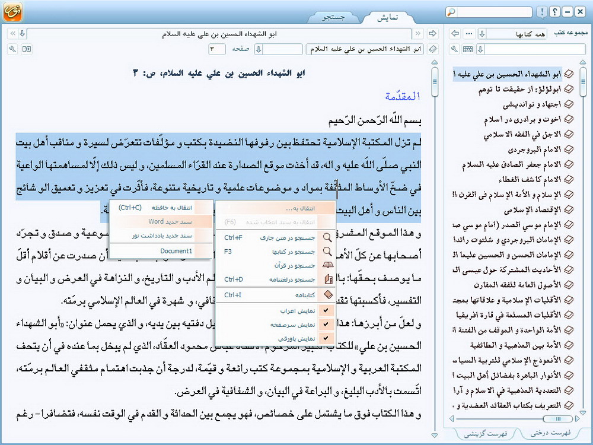Viewport: 593px width, 445px height.
Task: Click the book icon beside الأصول العامة للفقه المقارن
Action: [568, 285]
